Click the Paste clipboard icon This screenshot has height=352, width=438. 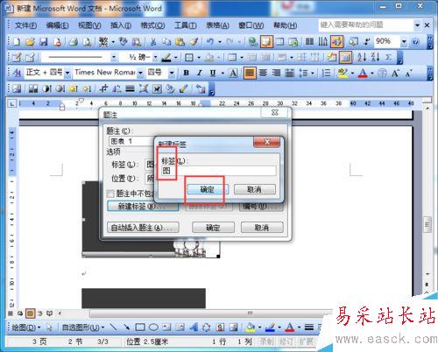[x=180, y=42]
